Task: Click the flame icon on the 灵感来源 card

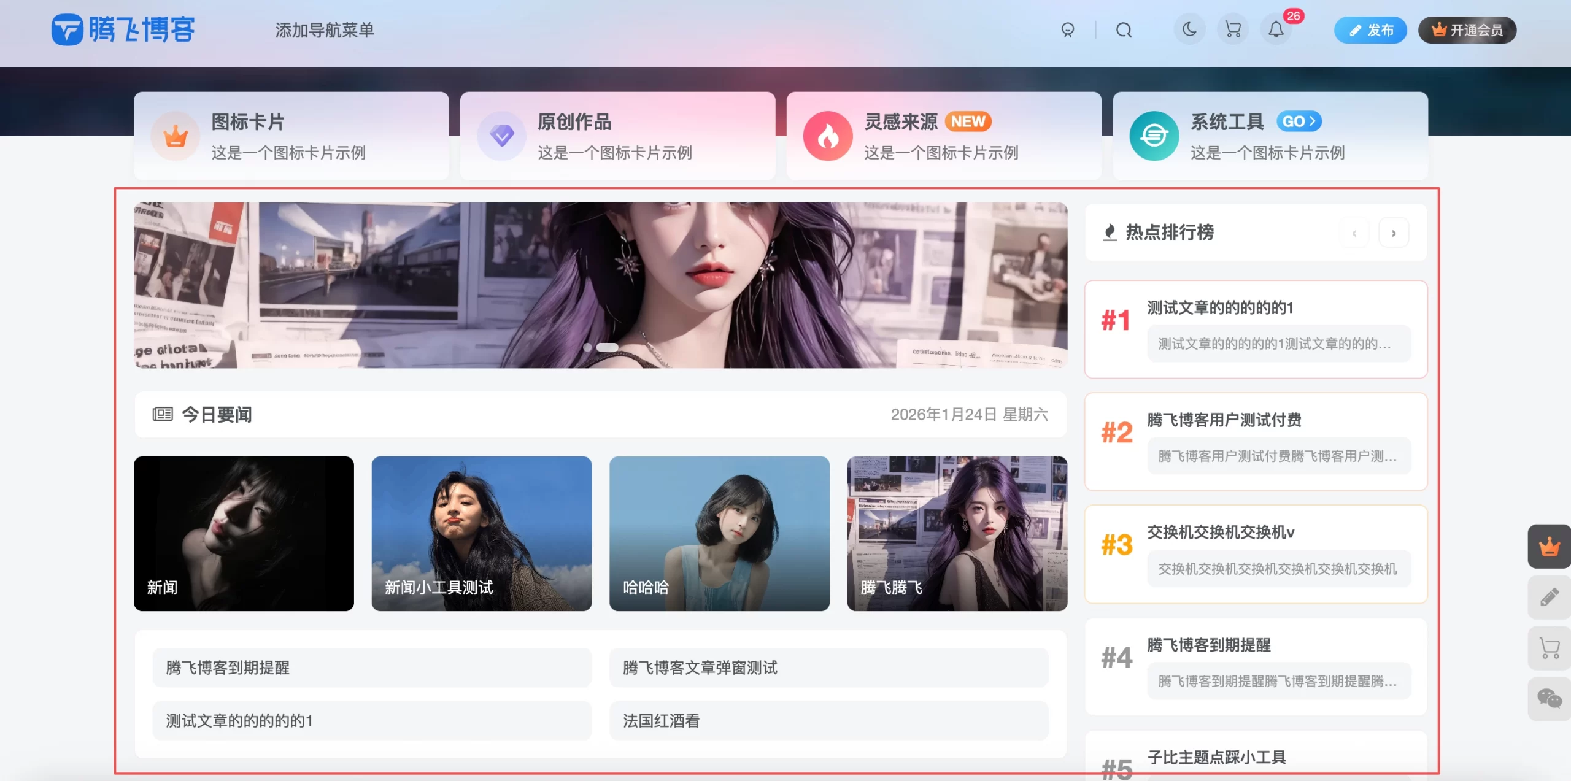Action: [828, 136]
